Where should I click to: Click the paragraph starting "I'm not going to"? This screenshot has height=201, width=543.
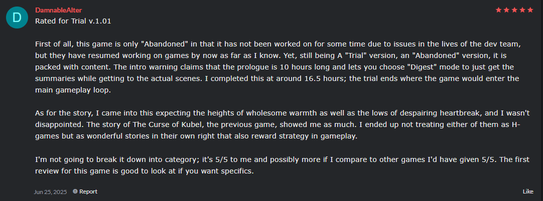coord(277,165)
